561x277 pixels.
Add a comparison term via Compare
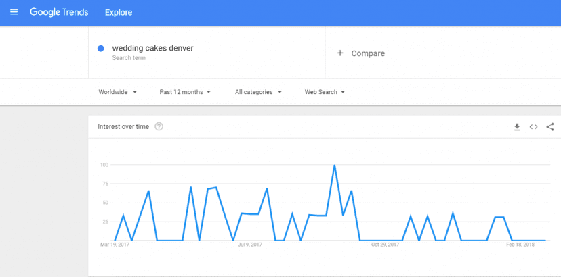[368, 53]
